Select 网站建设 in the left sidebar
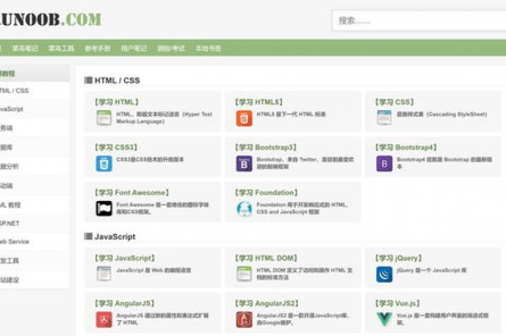Viewport: 506px width, 336px height. 34,279
